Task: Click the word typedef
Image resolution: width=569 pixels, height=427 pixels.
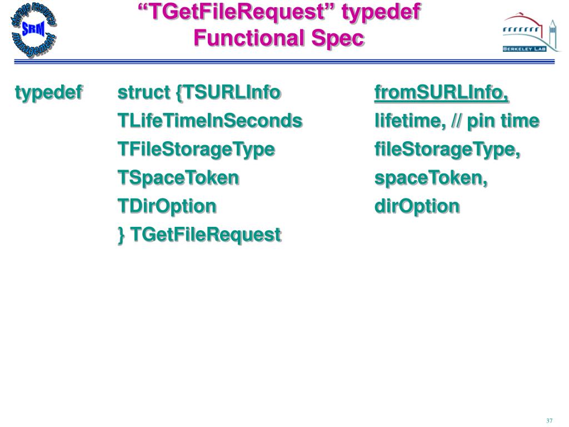Action: pyautogui.click(x=49, y=93)
